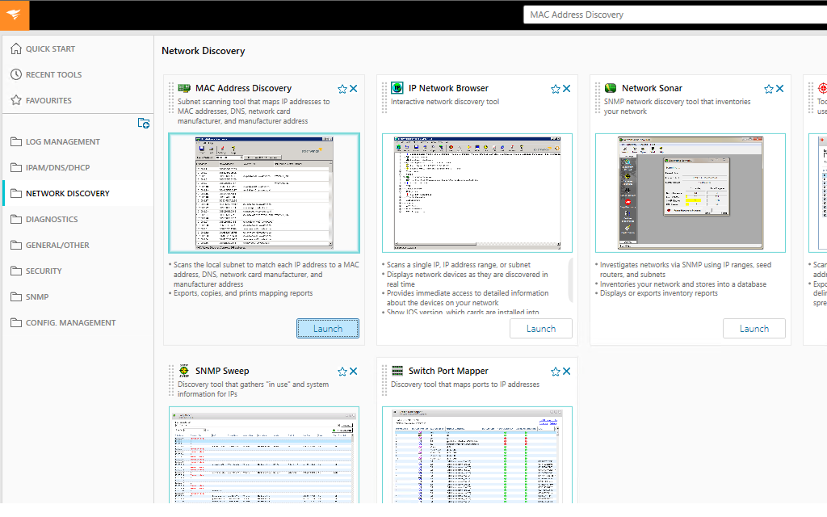Click the Quick Start home icon
Screen dimensions: 827x517
pyautogui.click(x=16, y=48)
